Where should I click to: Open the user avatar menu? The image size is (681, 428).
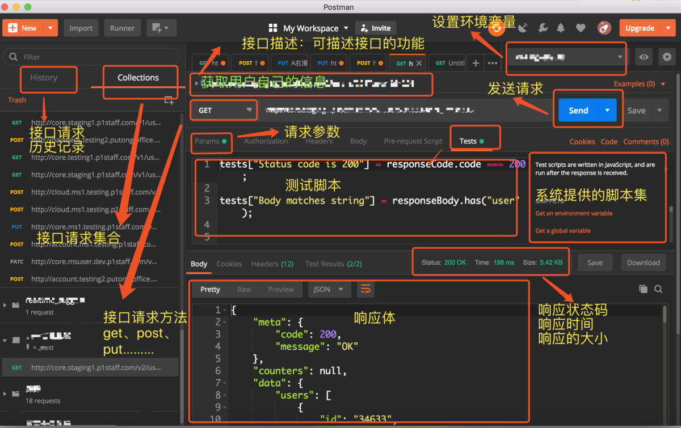604,28
